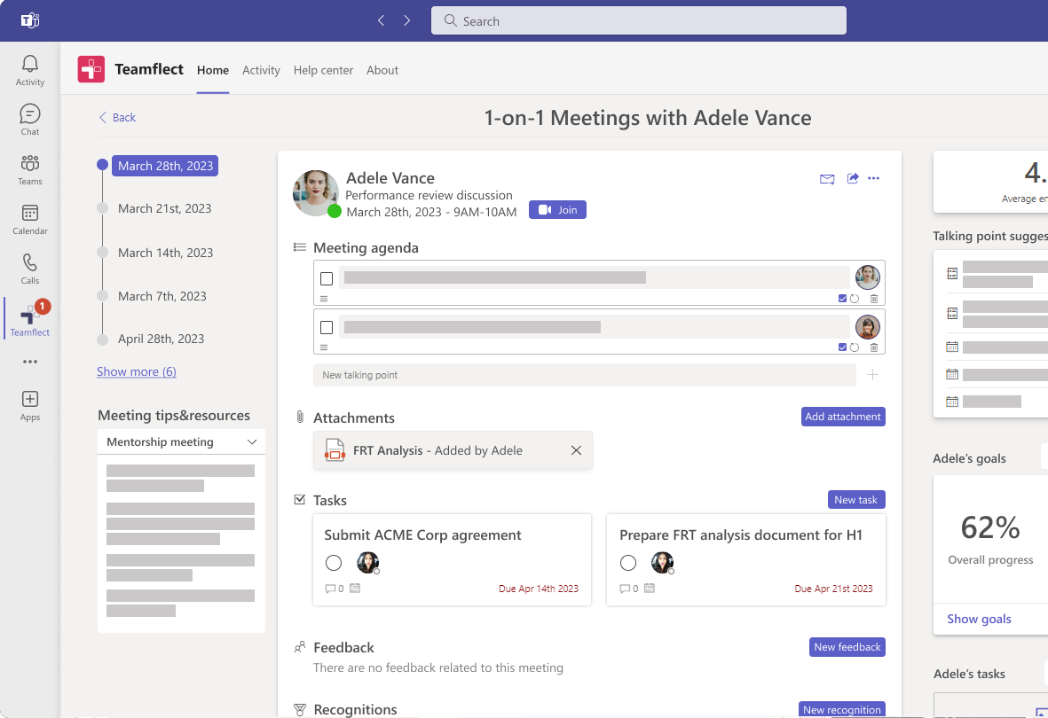Open the more options ellipsis next to Adele Vance

tap(874, 178)
